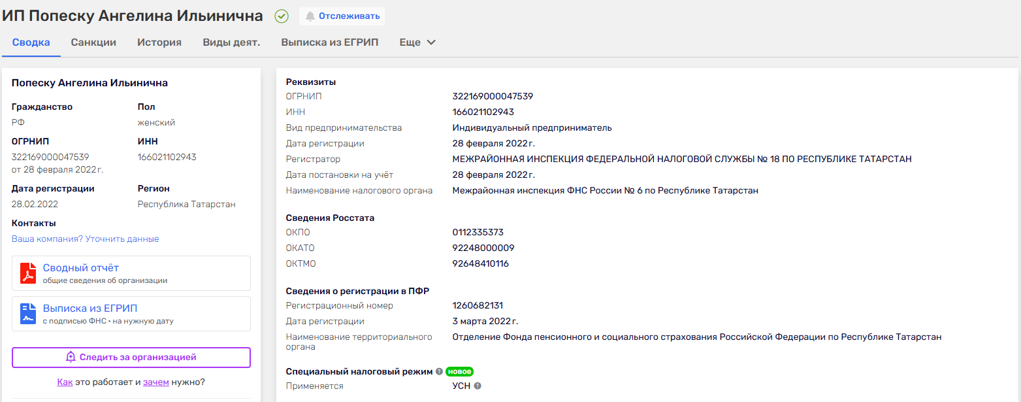1021x402 pixels.
Task: Click the Как link below the follow button
Action: pyautogui.click(x=65, y=381)
